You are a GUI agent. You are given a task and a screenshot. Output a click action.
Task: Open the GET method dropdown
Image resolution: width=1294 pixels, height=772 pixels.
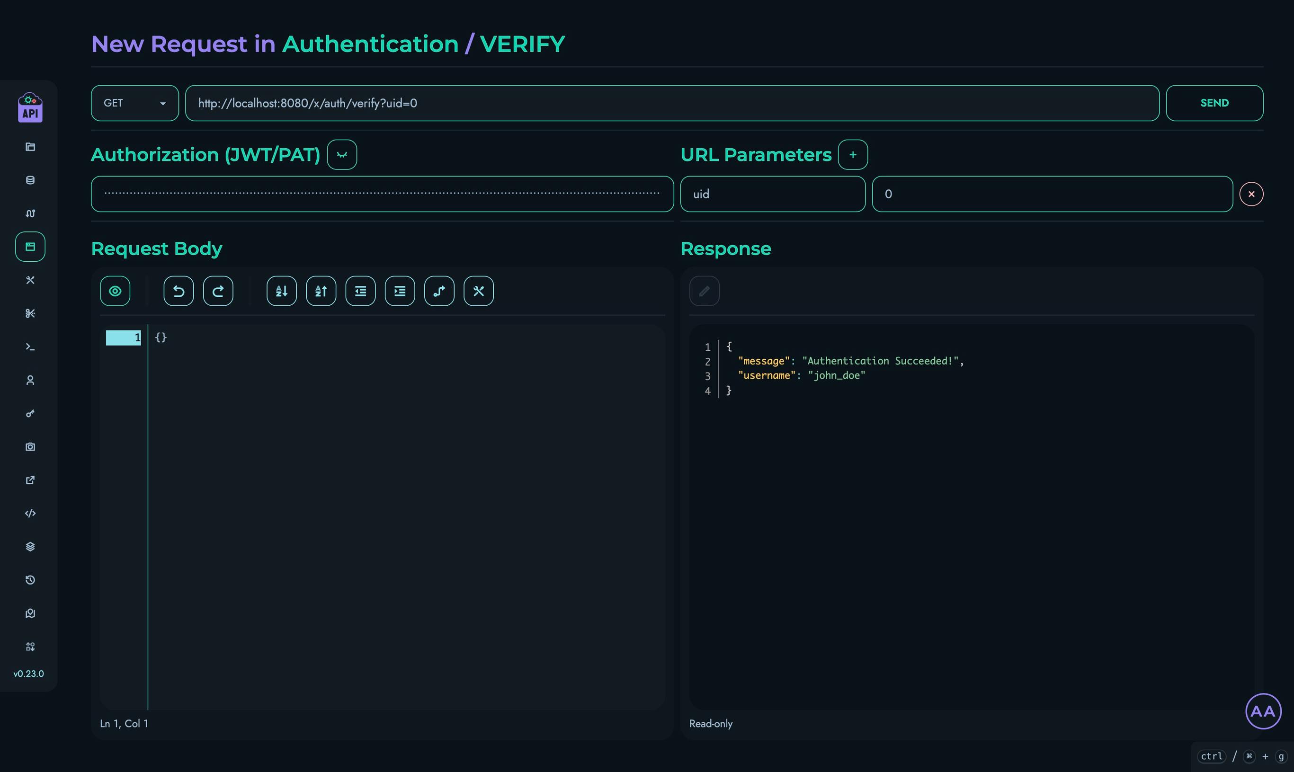135,103
